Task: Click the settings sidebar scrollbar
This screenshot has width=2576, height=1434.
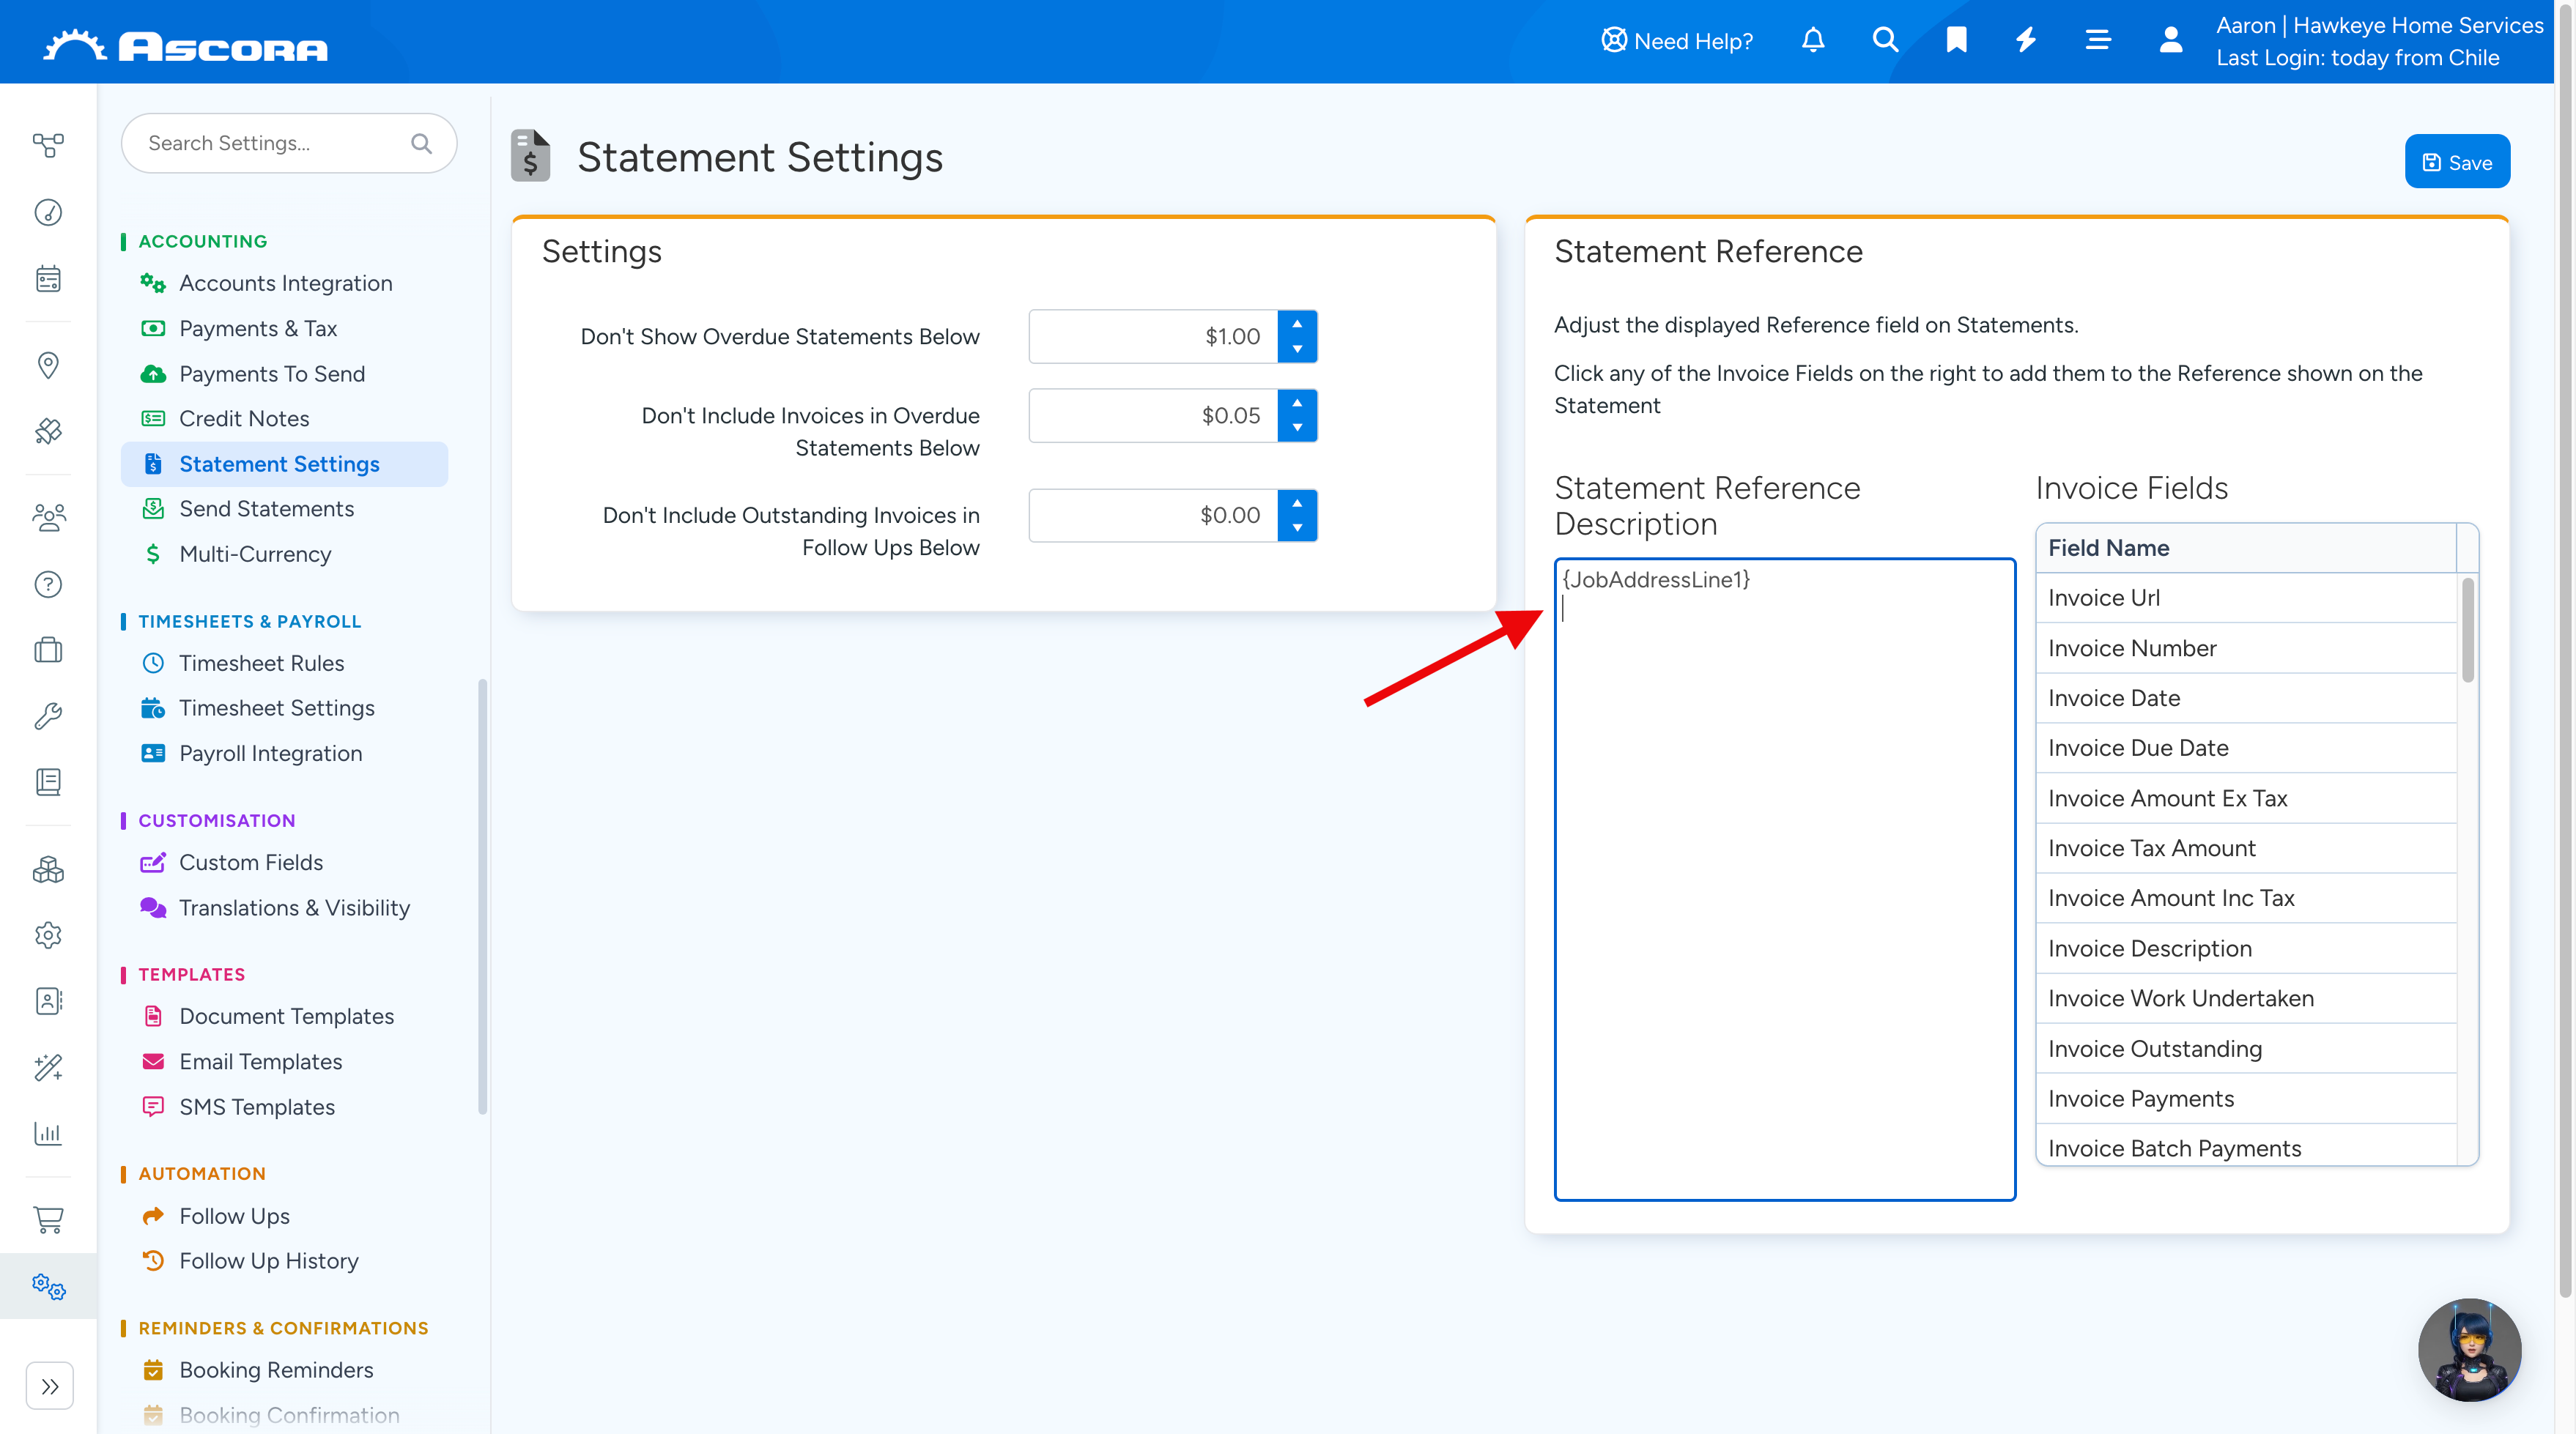Action: [x=483, y=896]
